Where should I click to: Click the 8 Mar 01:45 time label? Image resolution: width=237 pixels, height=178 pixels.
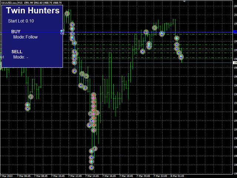(x=177, y=176)
